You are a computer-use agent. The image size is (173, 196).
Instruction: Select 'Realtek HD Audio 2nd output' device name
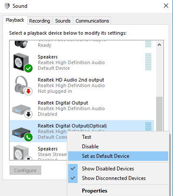coord(71,80)
